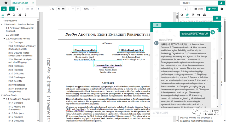Image resolution: width=226 pixels, height=122 pixels.
Task: Open the vertical three-dot more menu
Action: pyautogui.click(x=185, y=9)
